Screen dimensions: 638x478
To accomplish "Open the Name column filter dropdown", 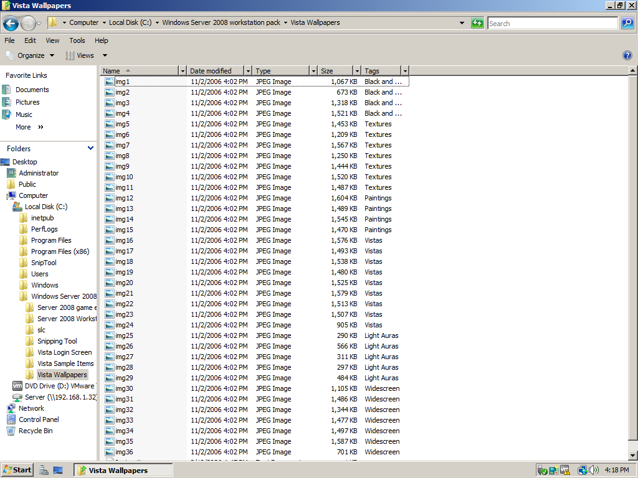I will coord(182,71).
